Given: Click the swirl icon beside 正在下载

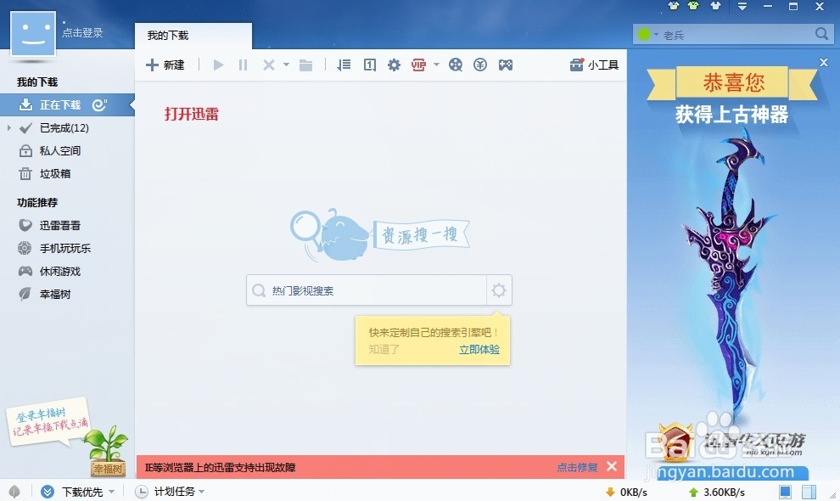Looking at the screenshot, I should 99,105.
